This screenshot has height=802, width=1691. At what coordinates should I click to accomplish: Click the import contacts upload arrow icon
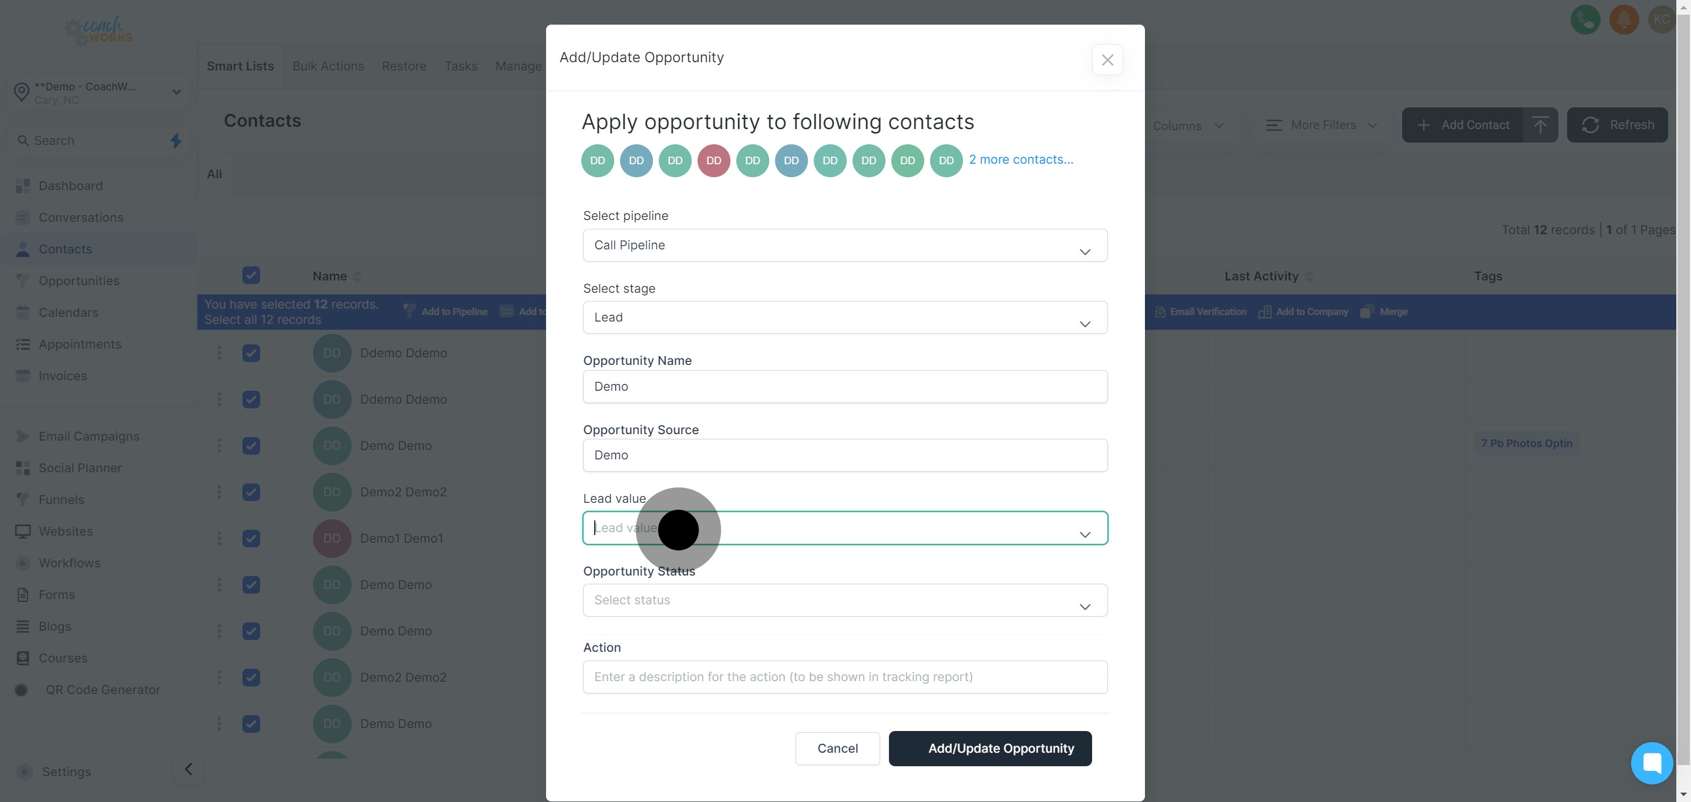pyautogui.click(x=1540, y=124)
